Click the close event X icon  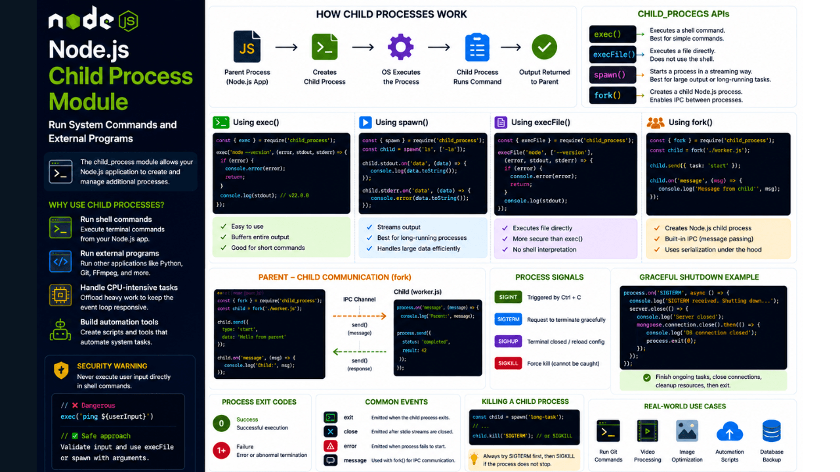coord(331,431)
